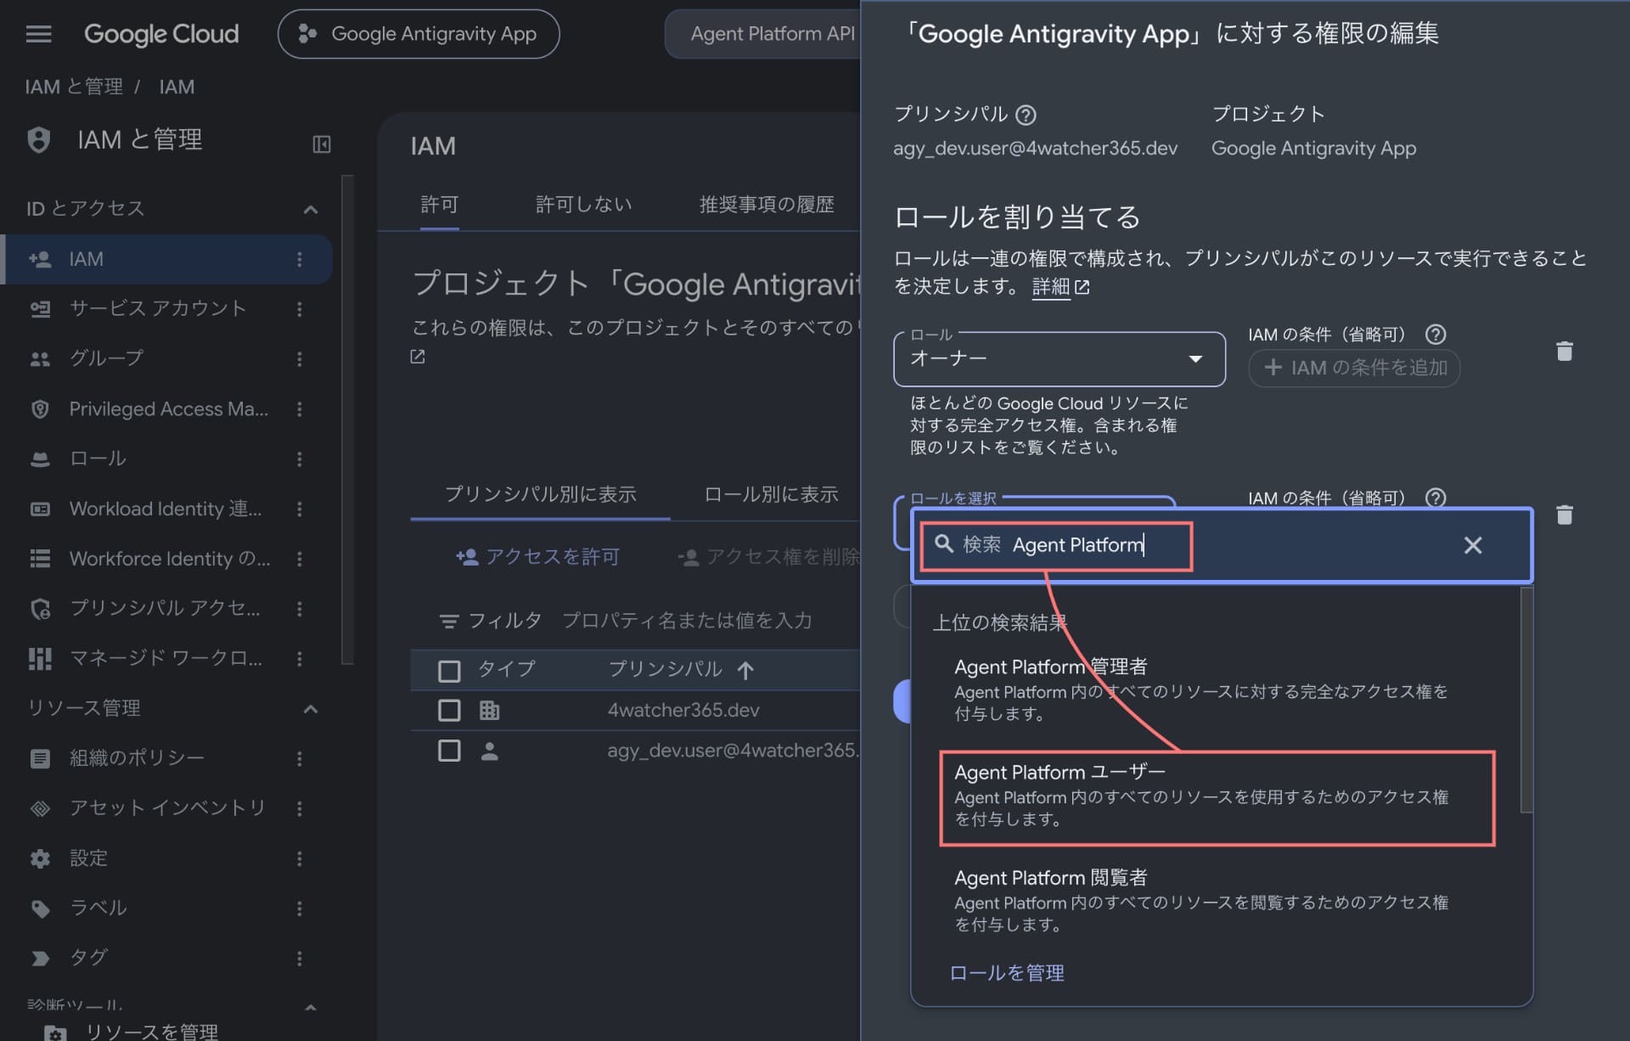Screen dimensions: 1630x1041
Task: Toggle the select-all checkbox in the table header
Action: point(449,671)
